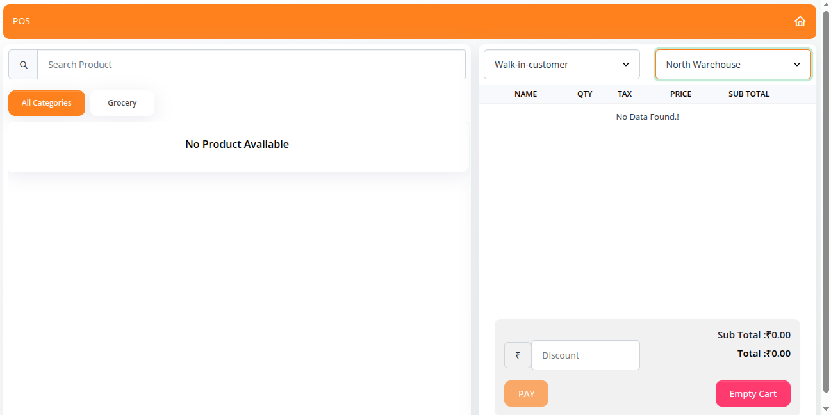The height and width of the screenshot is (415, 831).
Task: Click into the Discount input box
Action: (585, 355)
